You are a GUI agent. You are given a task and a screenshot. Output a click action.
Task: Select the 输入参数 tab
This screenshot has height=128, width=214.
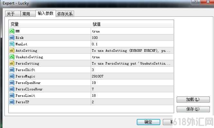point(46,14)
